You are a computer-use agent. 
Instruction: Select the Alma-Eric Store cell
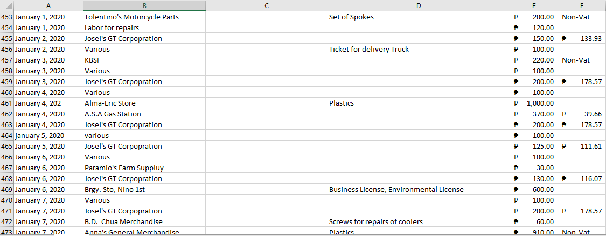[x=110, y=103]
